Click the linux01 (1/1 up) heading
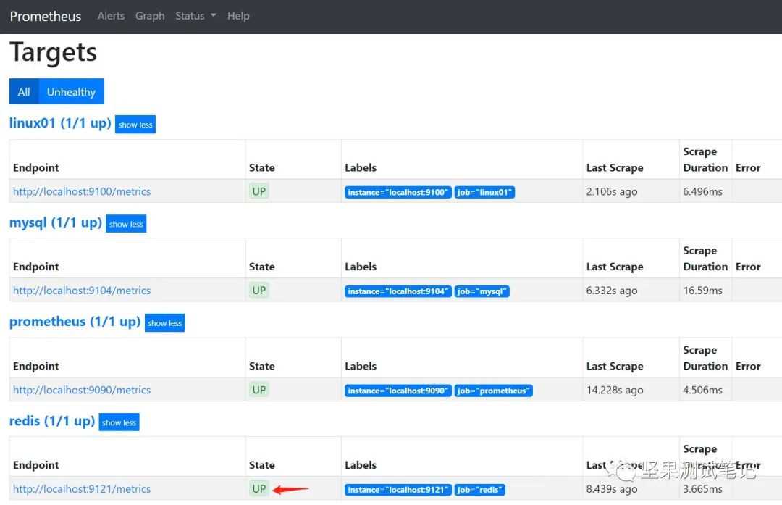Image resolution: width=782 pixels, height=505 pixels. pos(60,122)
